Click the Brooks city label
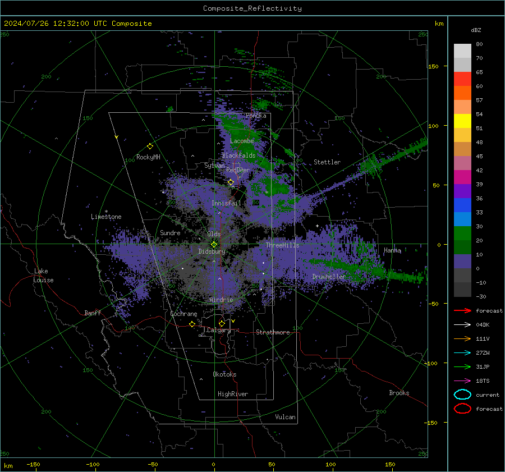The height and width of the screenshot is (472, 505). (399, 393)
